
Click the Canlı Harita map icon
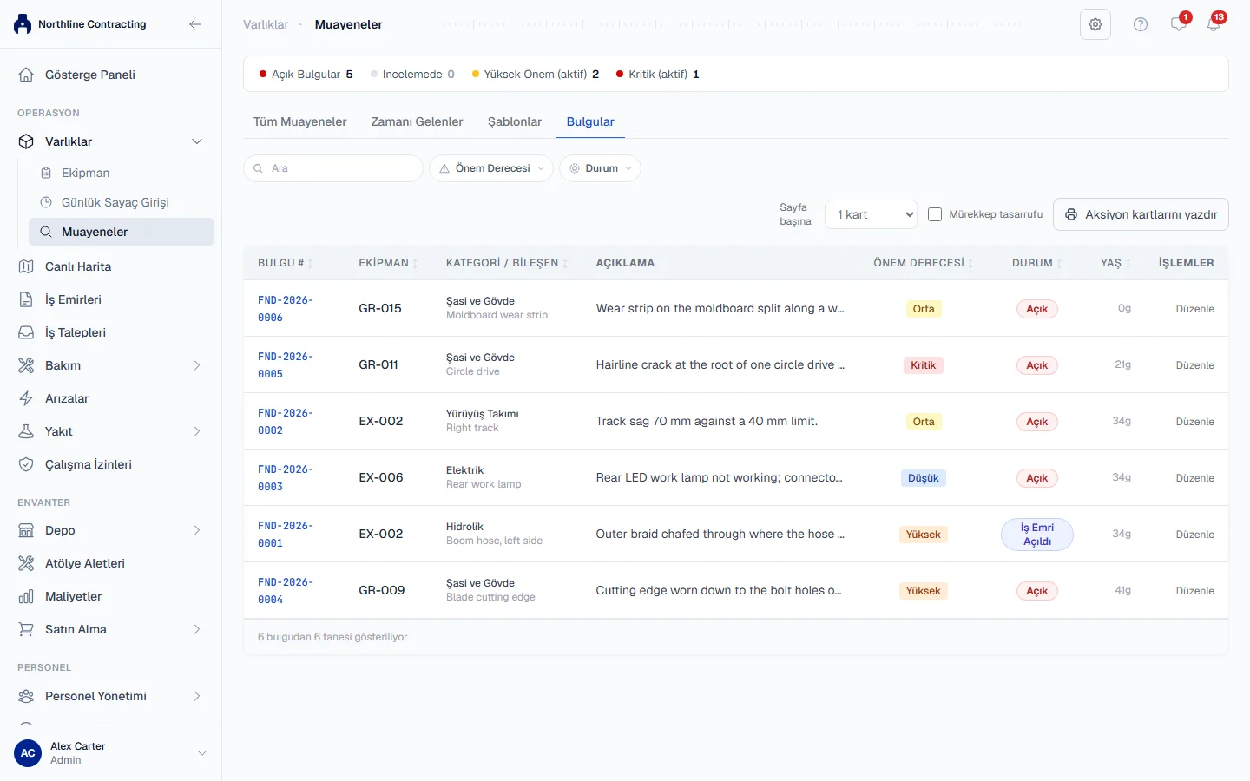tap(26, 266)
